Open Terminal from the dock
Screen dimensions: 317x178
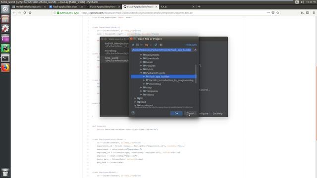click(x=5, y=58)
